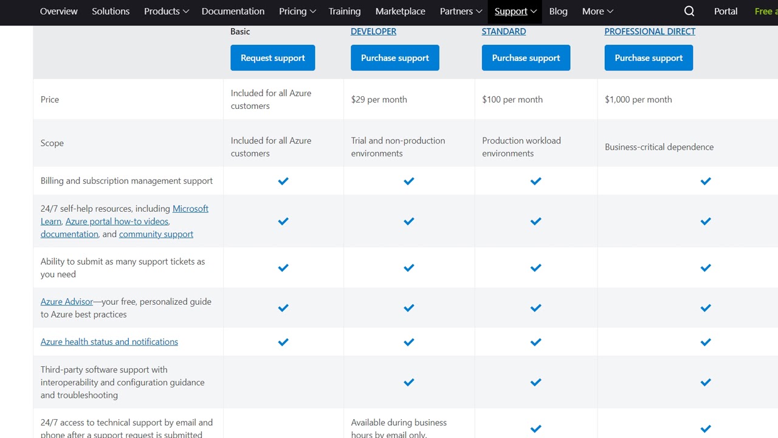Click Purchase support under PROFESSIONAL DIRECT
The height and width of the screenshot is (438, 778).
(x=649, y=58)
